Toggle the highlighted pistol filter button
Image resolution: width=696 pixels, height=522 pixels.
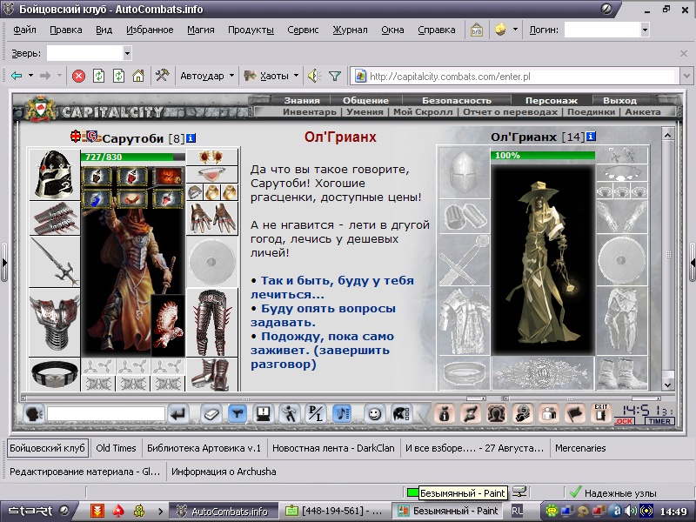[238, 414]
